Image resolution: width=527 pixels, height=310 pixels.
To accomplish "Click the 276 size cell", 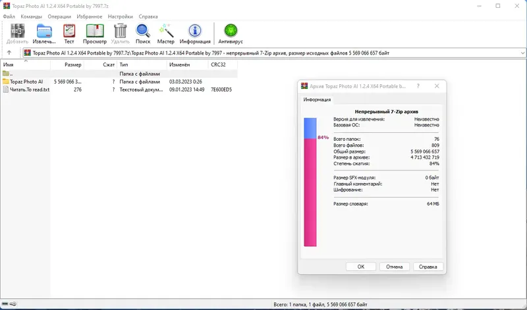I will click(78, 90).
